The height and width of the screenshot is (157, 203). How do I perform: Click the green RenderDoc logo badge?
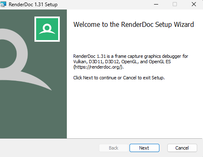(47, 29)
